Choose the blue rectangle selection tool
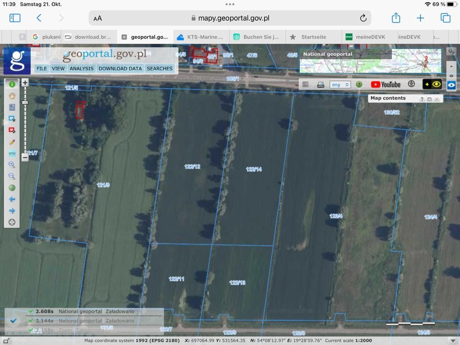 tap(12, 119)
